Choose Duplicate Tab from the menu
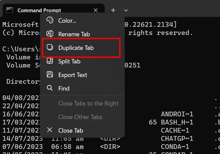The image size is (220, 154). (x=76, y=48)
